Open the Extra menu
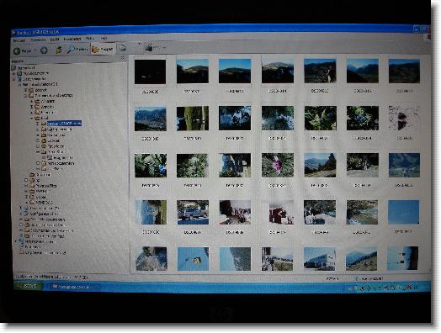Image resolution: width=441 pixels, height=333 pixels. coord(90,39)
